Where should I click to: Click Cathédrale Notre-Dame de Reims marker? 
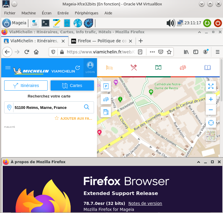point(151,92)
